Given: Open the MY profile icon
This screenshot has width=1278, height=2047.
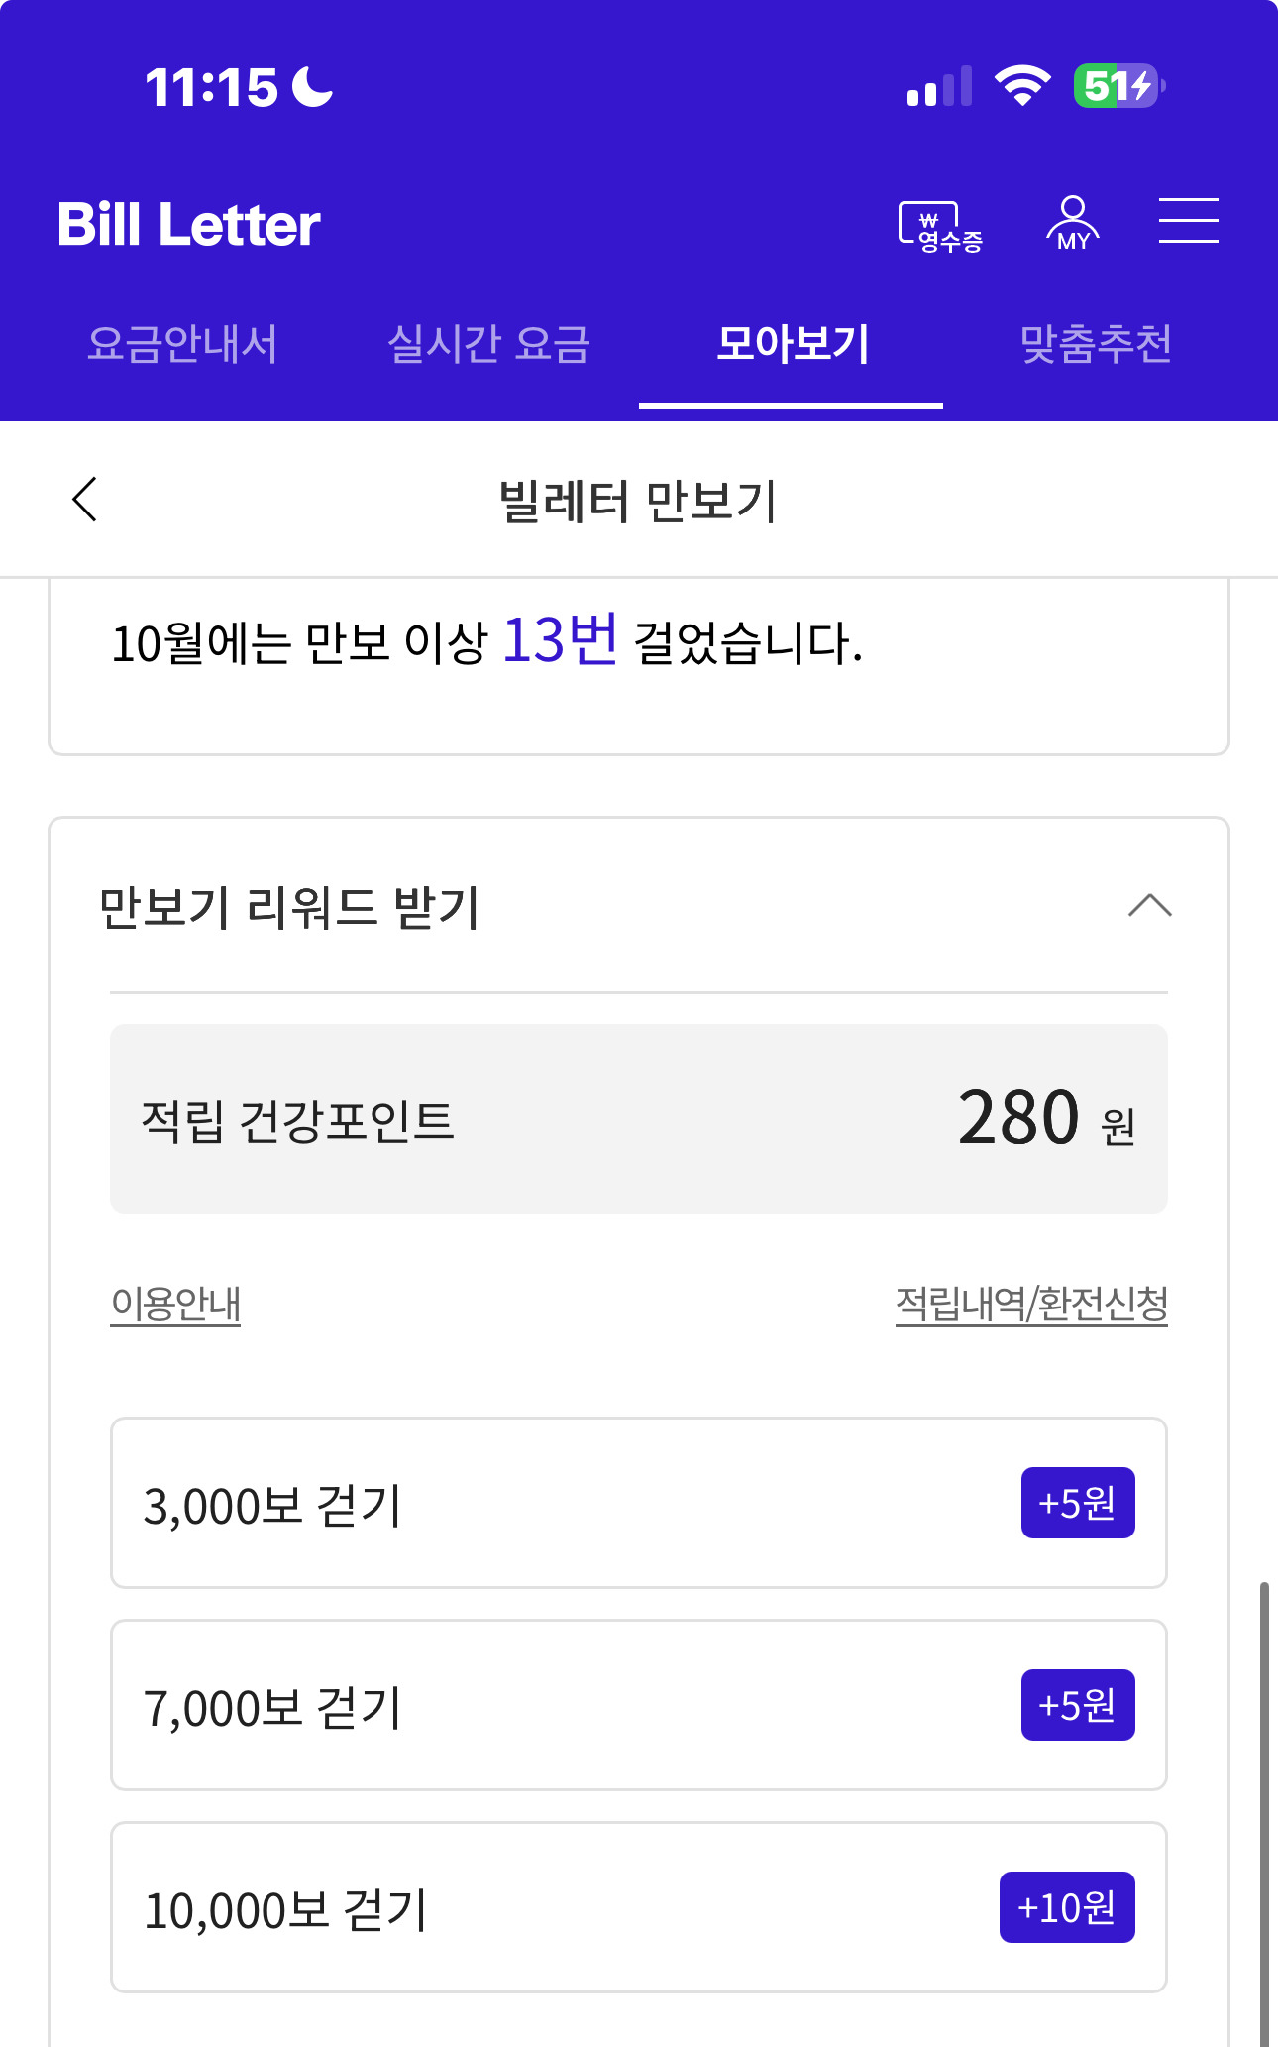Looking at the screenshot, I should coord(1072,224).
